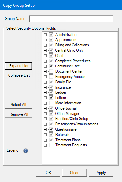Click the Remove All button
Screen dimensions: 122x182
[x=19, y=114]
